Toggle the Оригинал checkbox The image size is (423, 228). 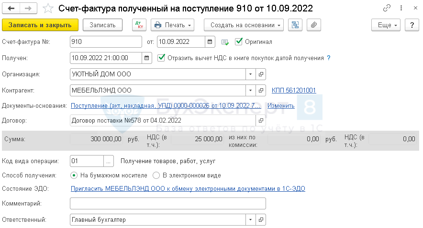coord(239,41)
